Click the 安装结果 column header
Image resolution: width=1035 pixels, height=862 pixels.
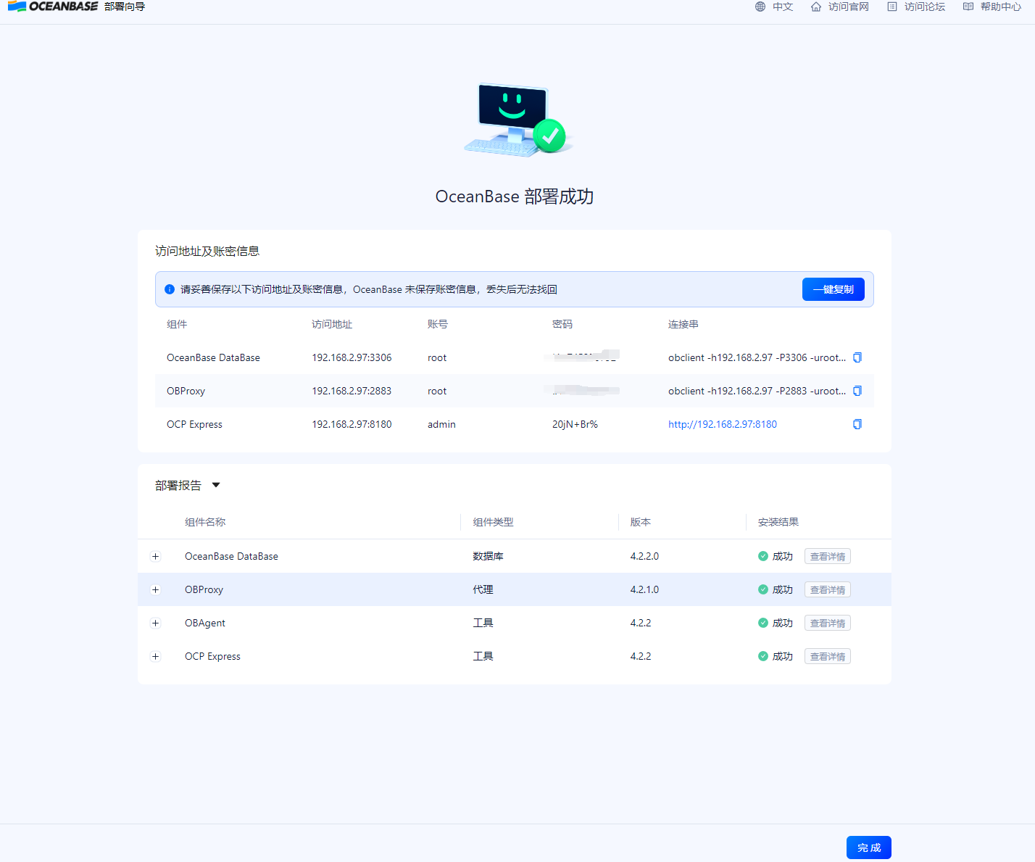[x=778, y=522]
